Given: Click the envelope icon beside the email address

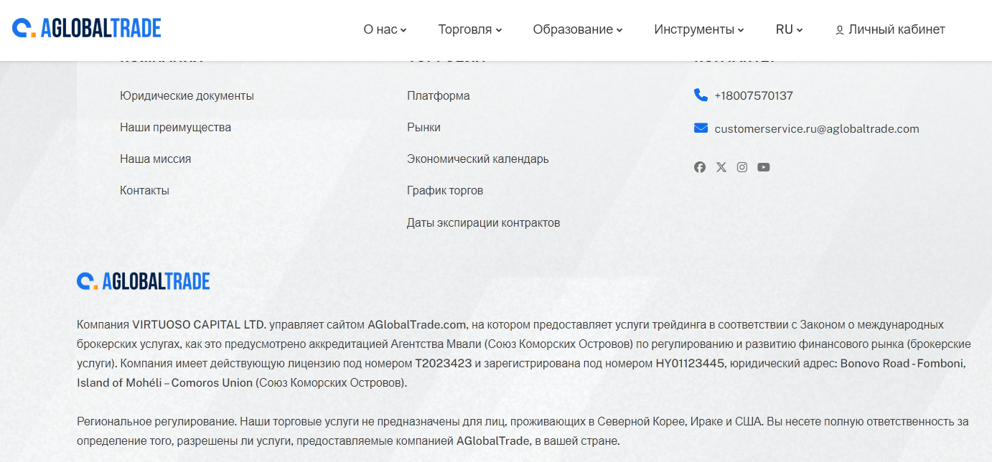Looking at the screenshot, I should coord(700,127).
